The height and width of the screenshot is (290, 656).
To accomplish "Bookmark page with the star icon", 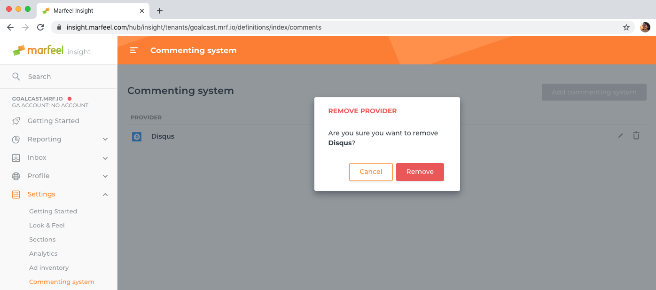I will point(626,27).
